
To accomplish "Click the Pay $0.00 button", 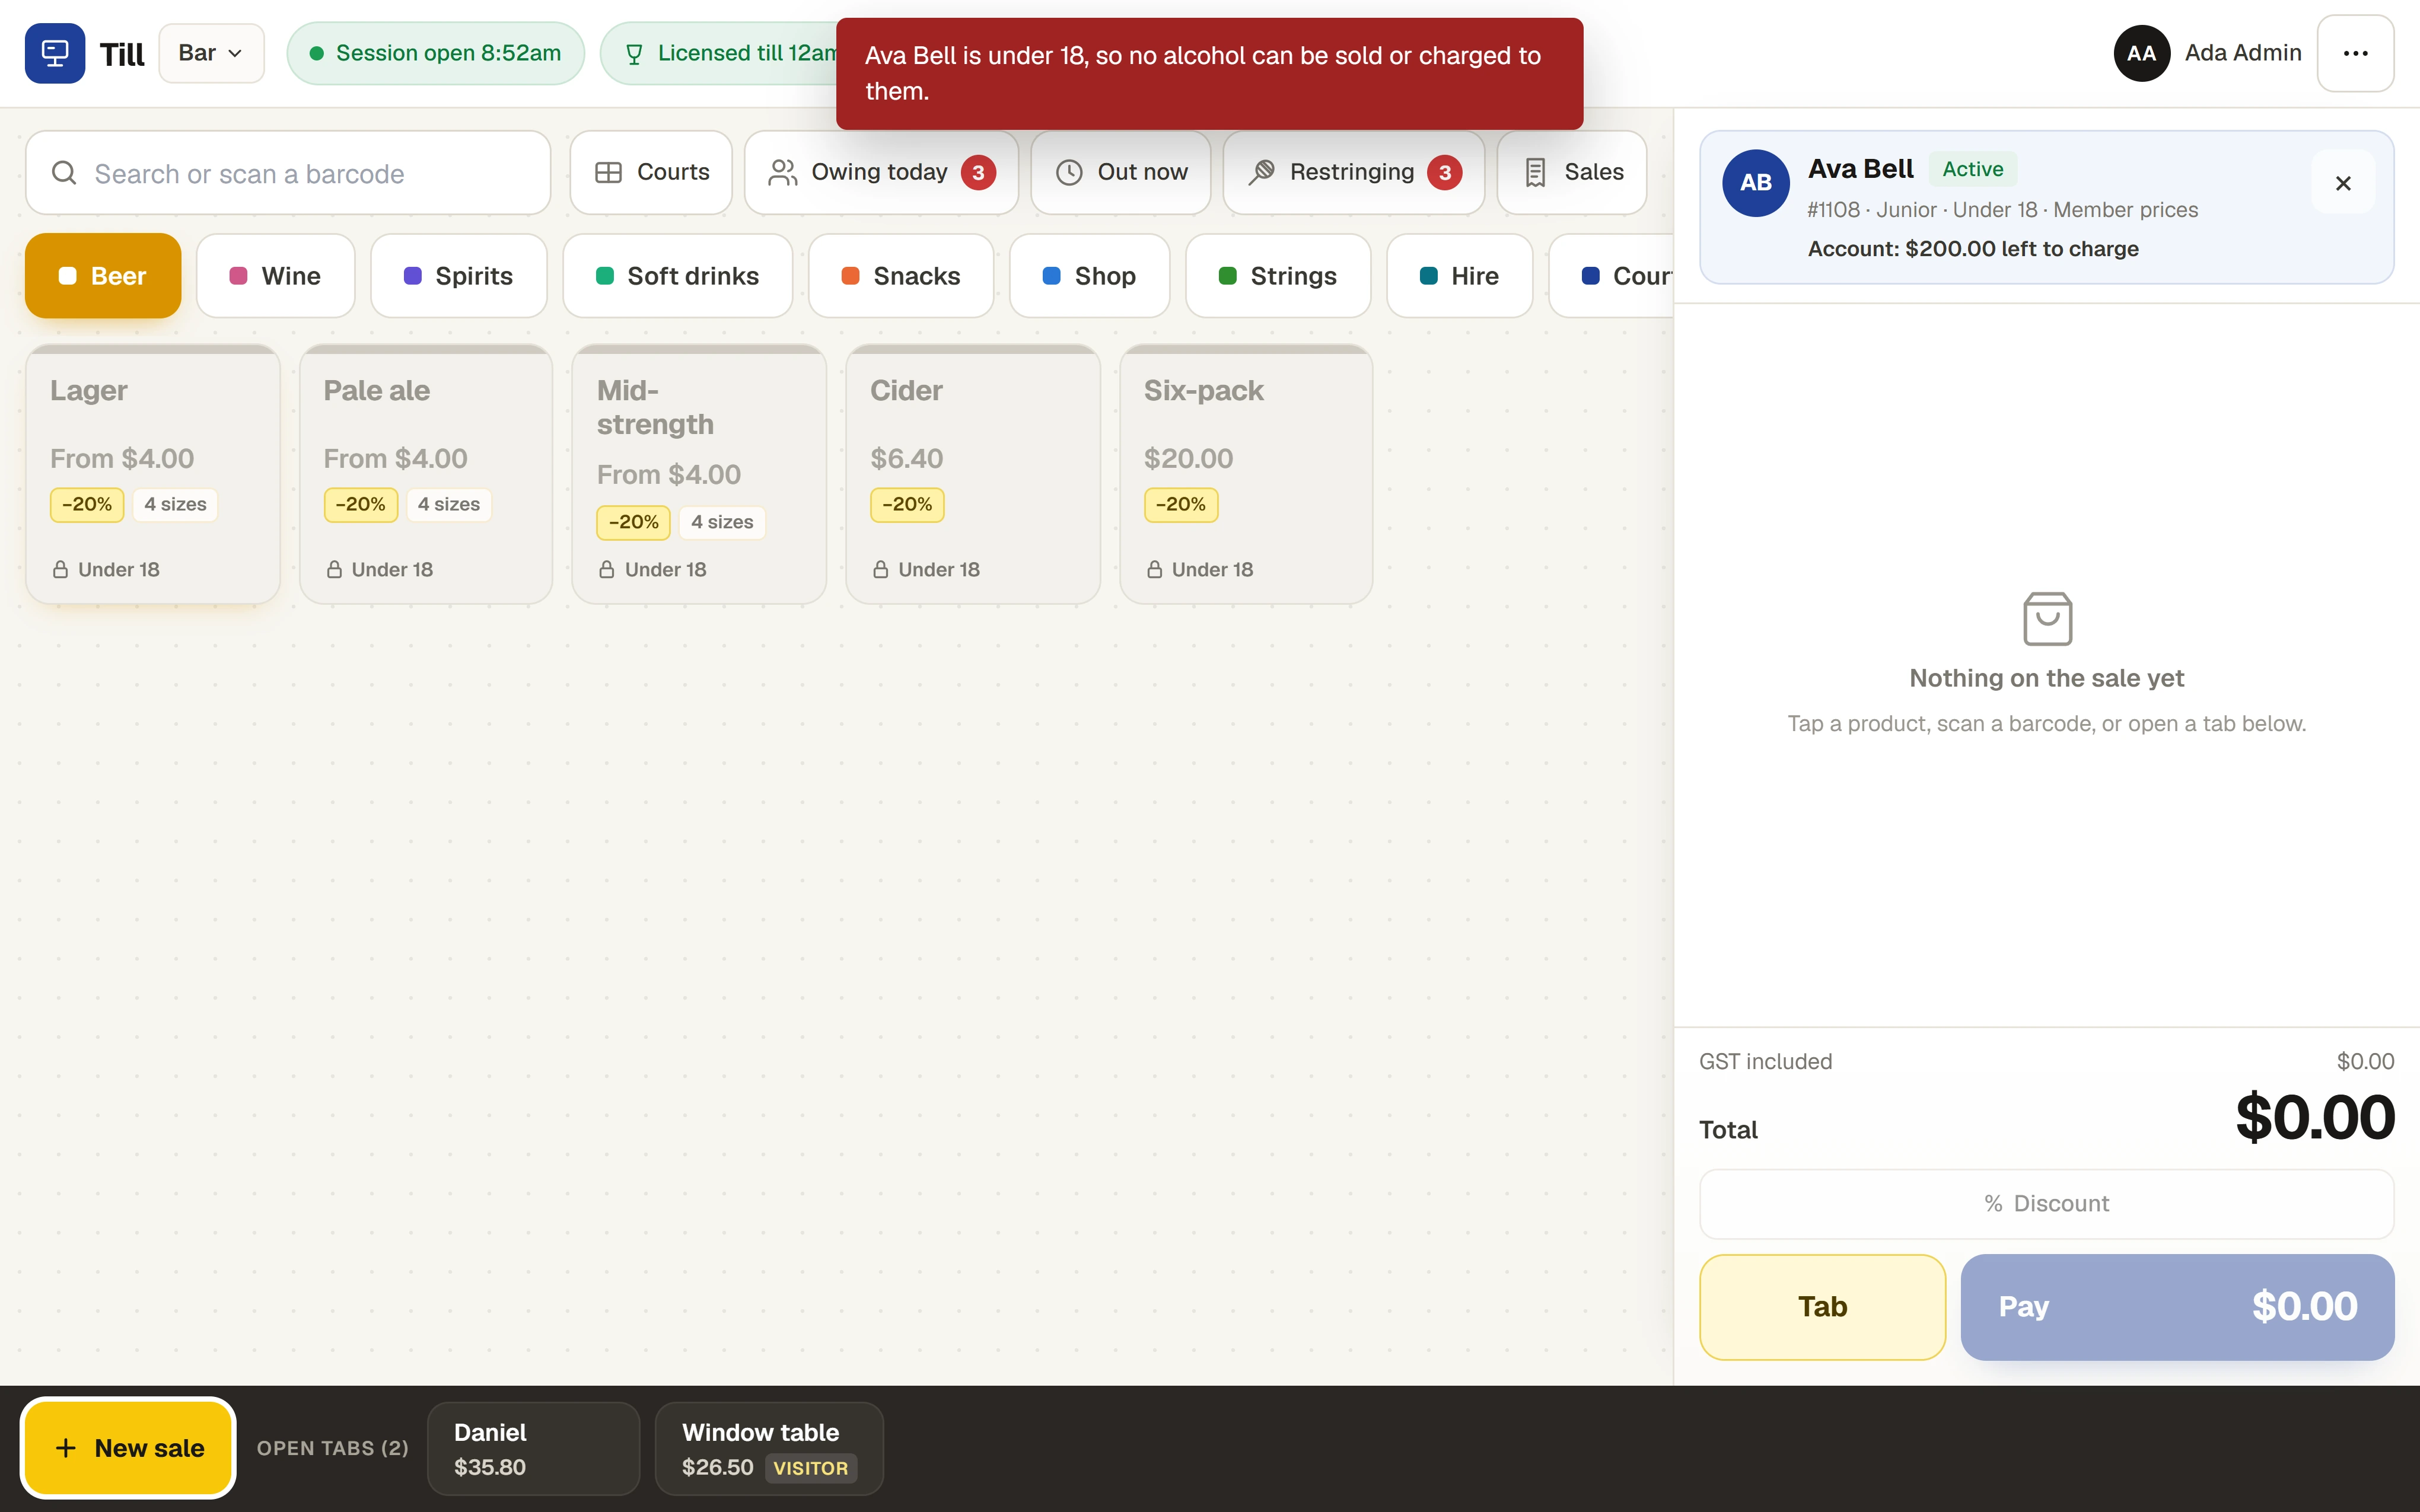I will point(2177,1307).
